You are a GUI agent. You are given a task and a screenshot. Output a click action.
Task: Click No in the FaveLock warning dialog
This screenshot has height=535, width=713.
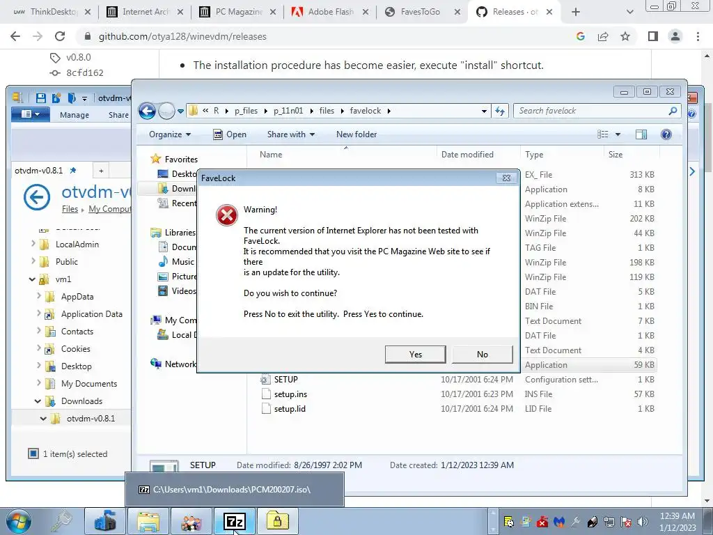tap(482, 355)
